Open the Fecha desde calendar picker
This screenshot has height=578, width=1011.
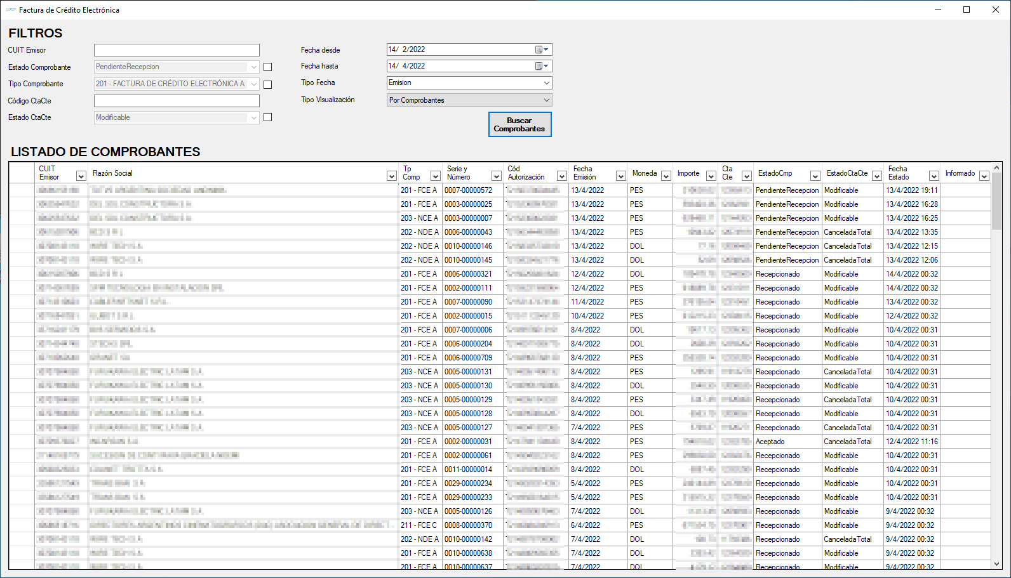[x=541, y=49]
